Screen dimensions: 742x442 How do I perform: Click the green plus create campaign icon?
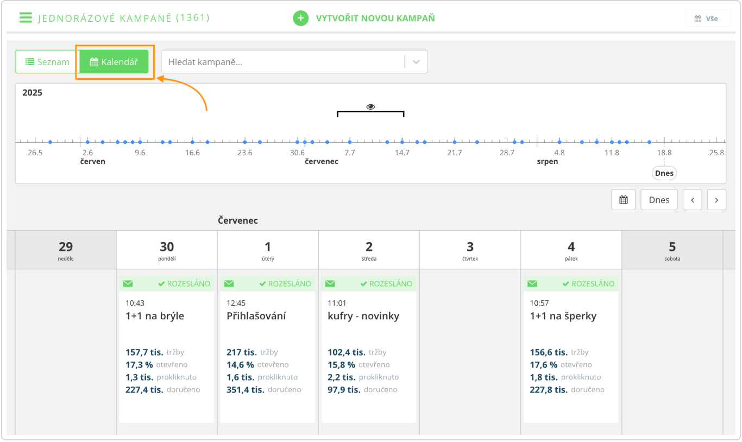300,18
